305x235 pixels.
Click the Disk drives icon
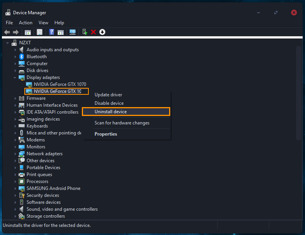coord(22,71)
